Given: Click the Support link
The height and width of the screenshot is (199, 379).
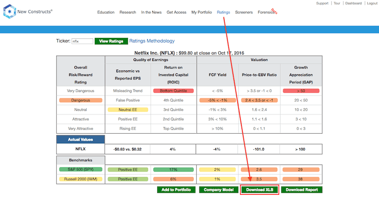Looking at the screenshot, I should (x=322, y=3).
